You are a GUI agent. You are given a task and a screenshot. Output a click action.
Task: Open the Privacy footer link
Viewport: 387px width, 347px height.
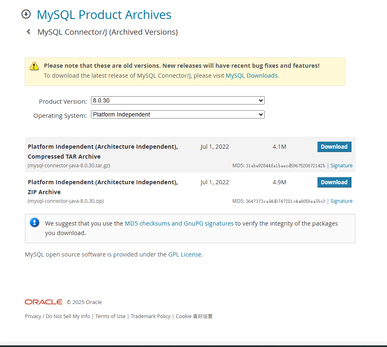(x=33, y=316)
